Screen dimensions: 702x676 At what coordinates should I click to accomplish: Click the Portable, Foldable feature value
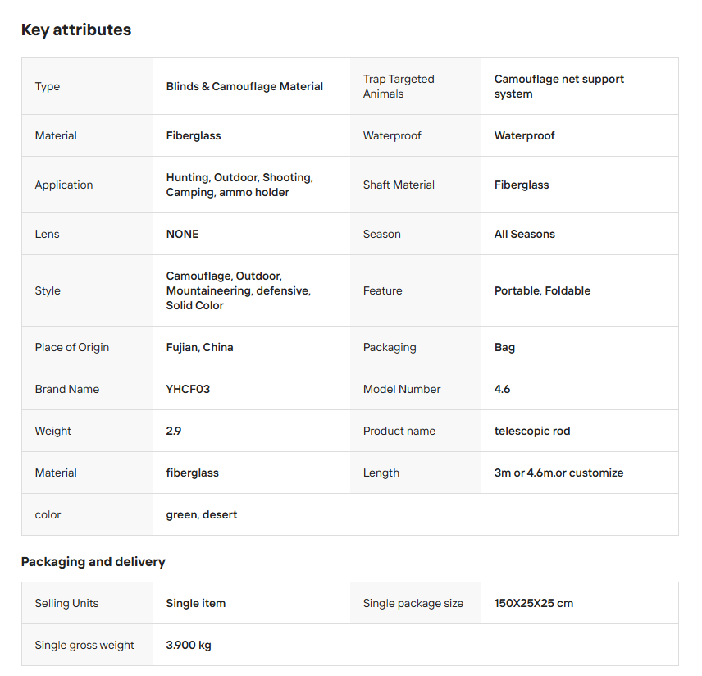[542, 290]
